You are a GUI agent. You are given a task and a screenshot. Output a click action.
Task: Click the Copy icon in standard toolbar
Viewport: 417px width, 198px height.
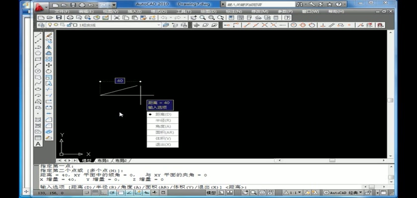coord(126,18)
